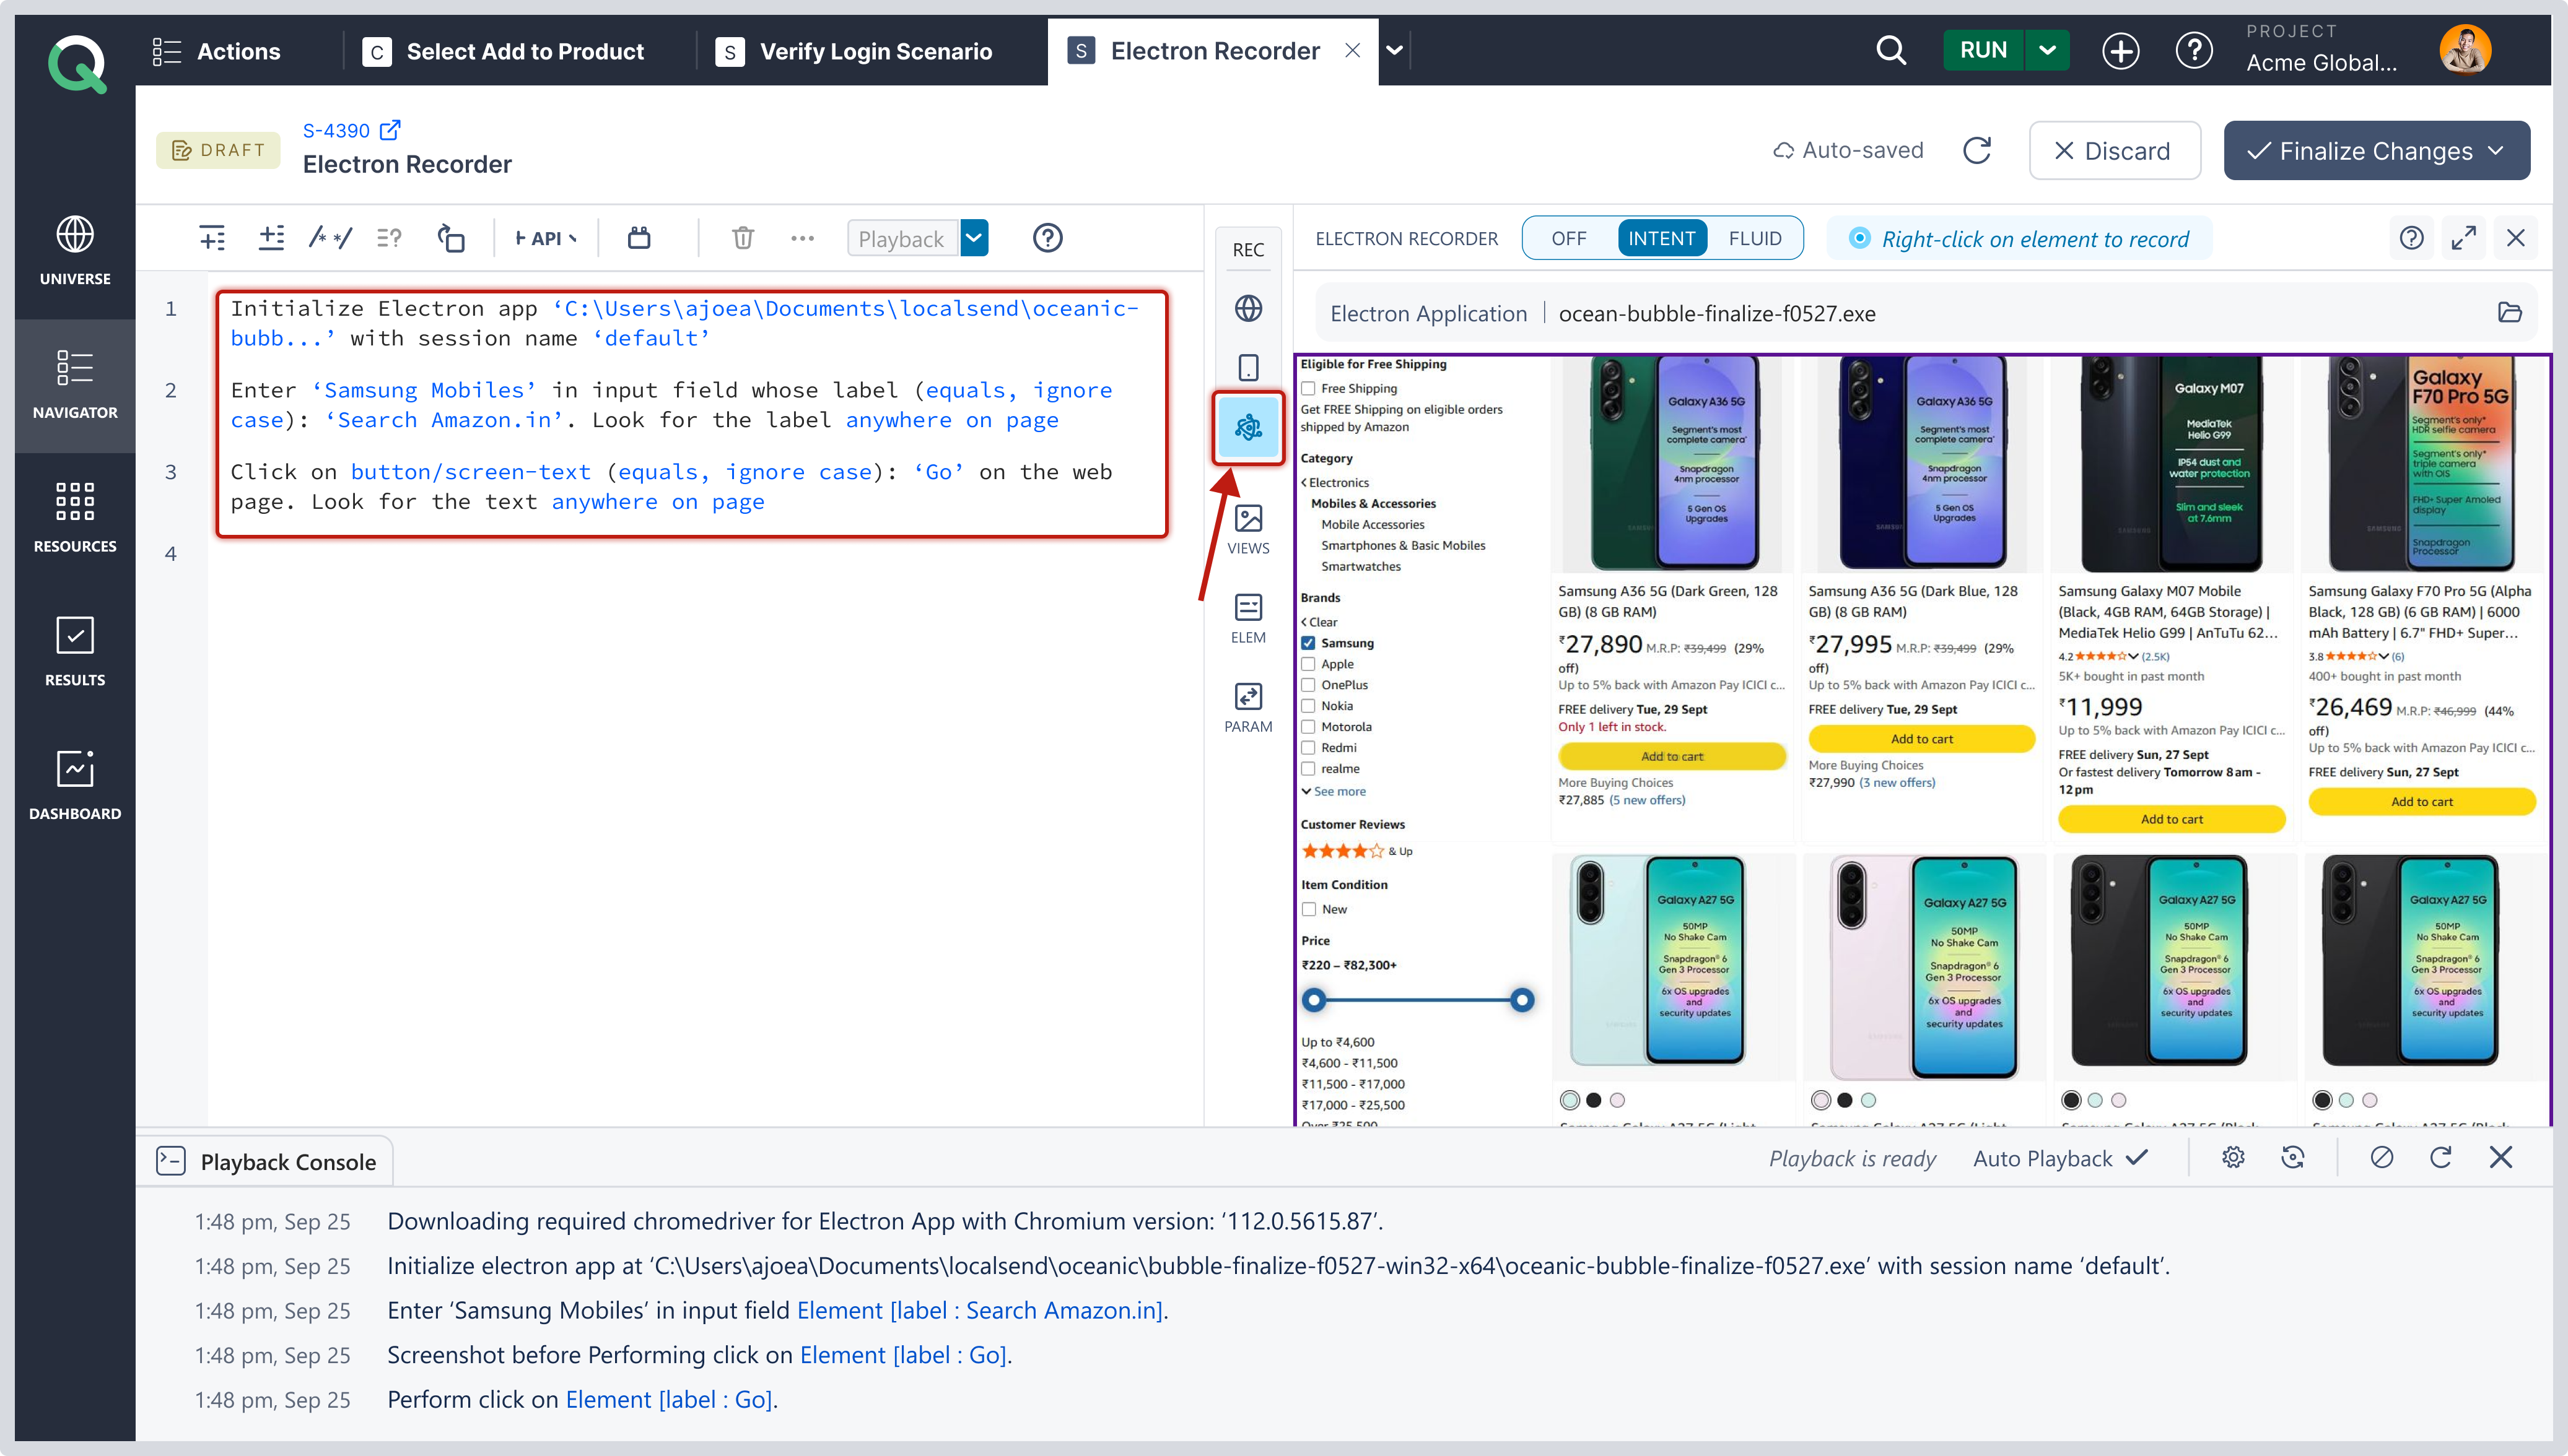Image resolution: width=2568 pixels, height=1456 pixels.
Task: Click the user profile avatar
Action: 2465,50
